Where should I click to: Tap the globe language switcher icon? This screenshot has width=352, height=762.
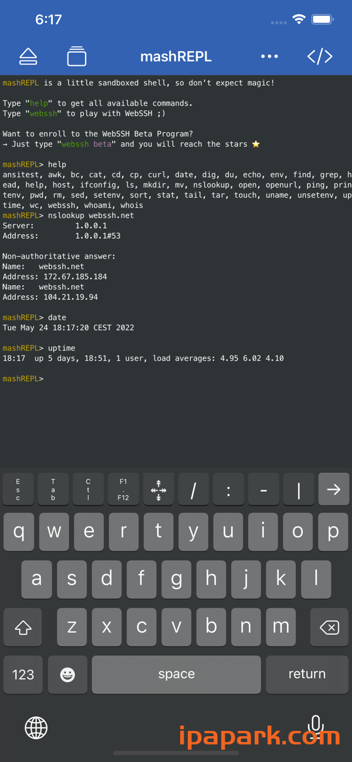point(36,728)
